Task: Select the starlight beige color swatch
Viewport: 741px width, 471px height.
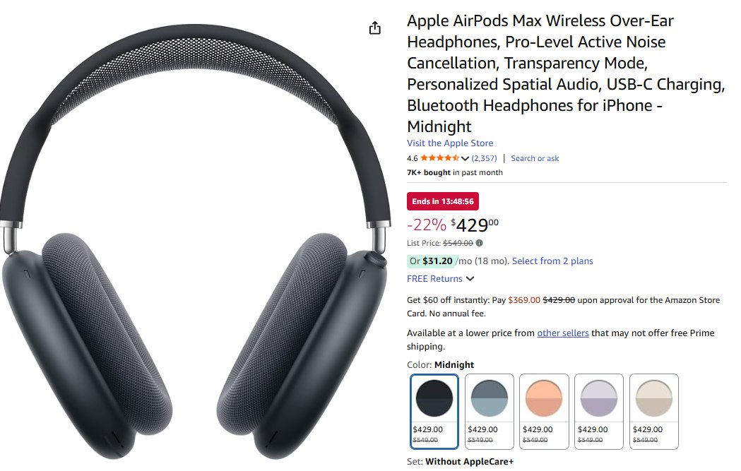Action: coord(654,412)
